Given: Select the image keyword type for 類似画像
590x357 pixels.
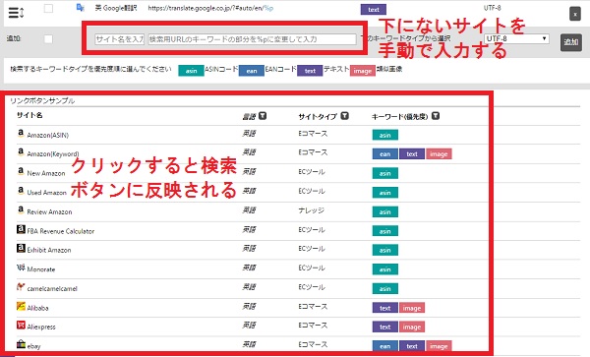Looking at the screenshot, I should pyautogui.click(x=362, y=71).
